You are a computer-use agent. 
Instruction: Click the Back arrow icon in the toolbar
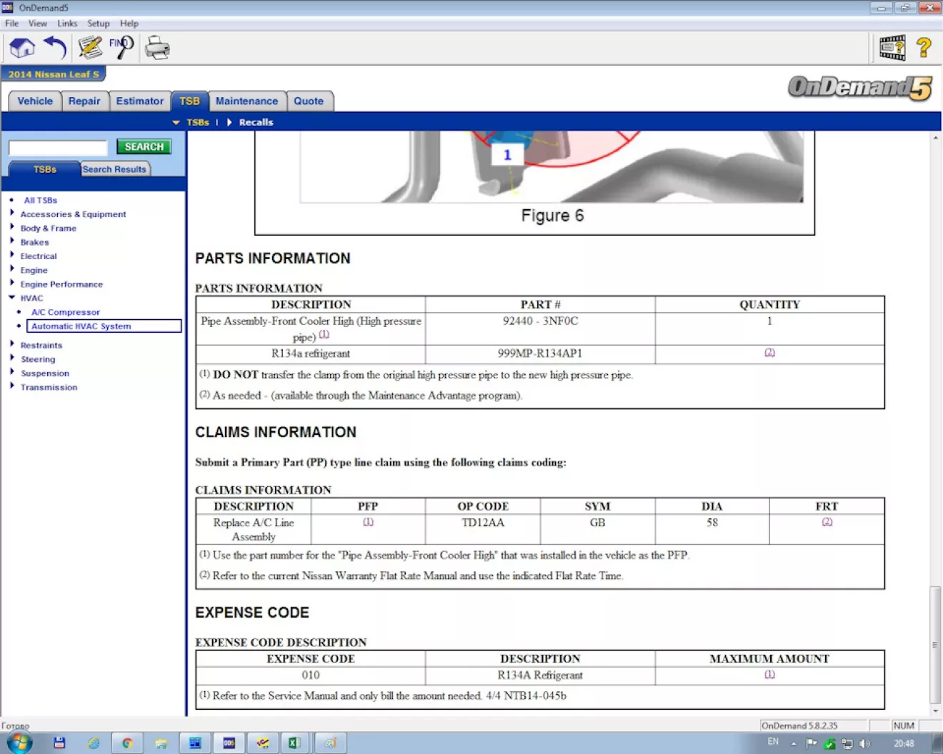coord(55,48)
